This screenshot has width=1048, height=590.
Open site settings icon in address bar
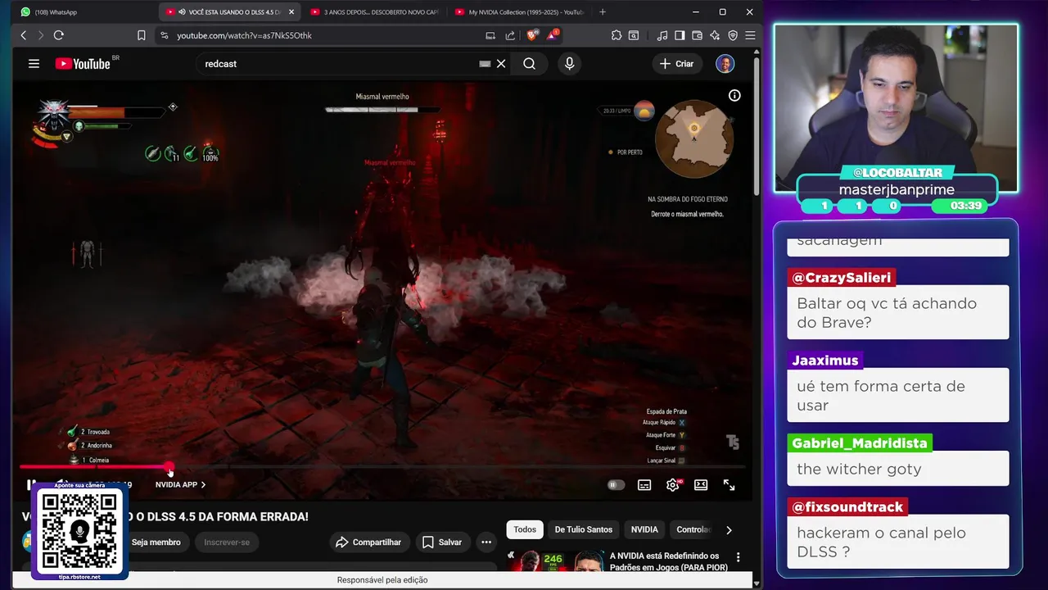164,35
